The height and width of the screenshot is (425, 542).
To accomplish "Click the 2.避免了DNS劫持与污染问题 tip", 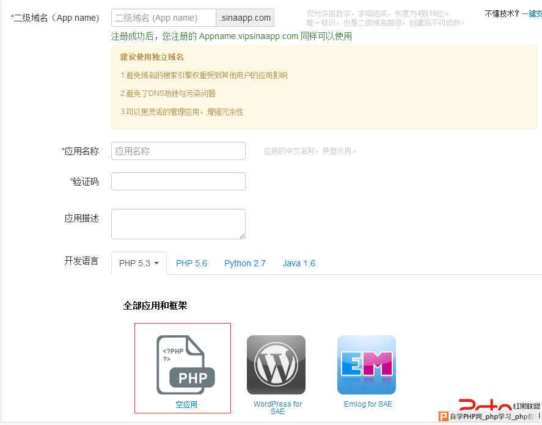I will coord(168,93).
